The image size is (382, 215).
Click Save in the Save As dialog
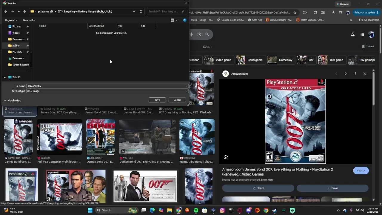point(157,100)
